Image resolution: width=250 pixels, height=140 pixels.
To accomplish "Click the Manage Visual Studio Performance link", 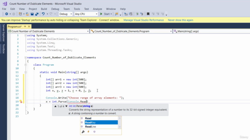I will coord(144,20).
